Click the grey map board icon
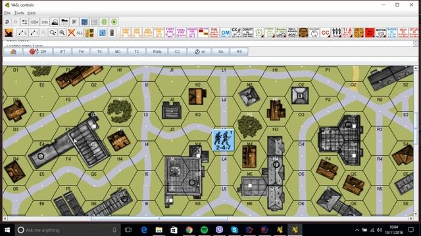 [x=94, y=22]
